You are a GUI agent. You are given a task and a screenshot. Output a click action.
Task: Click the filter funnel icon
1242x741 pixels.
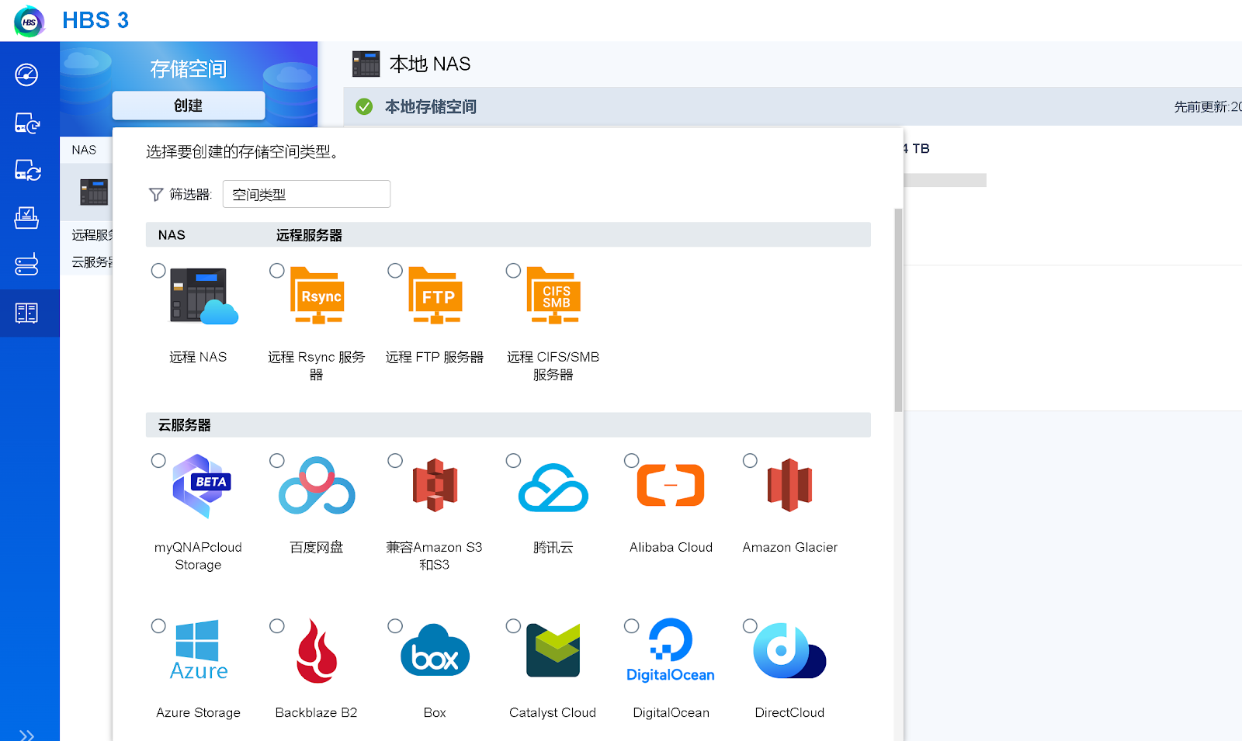point(156,195)
